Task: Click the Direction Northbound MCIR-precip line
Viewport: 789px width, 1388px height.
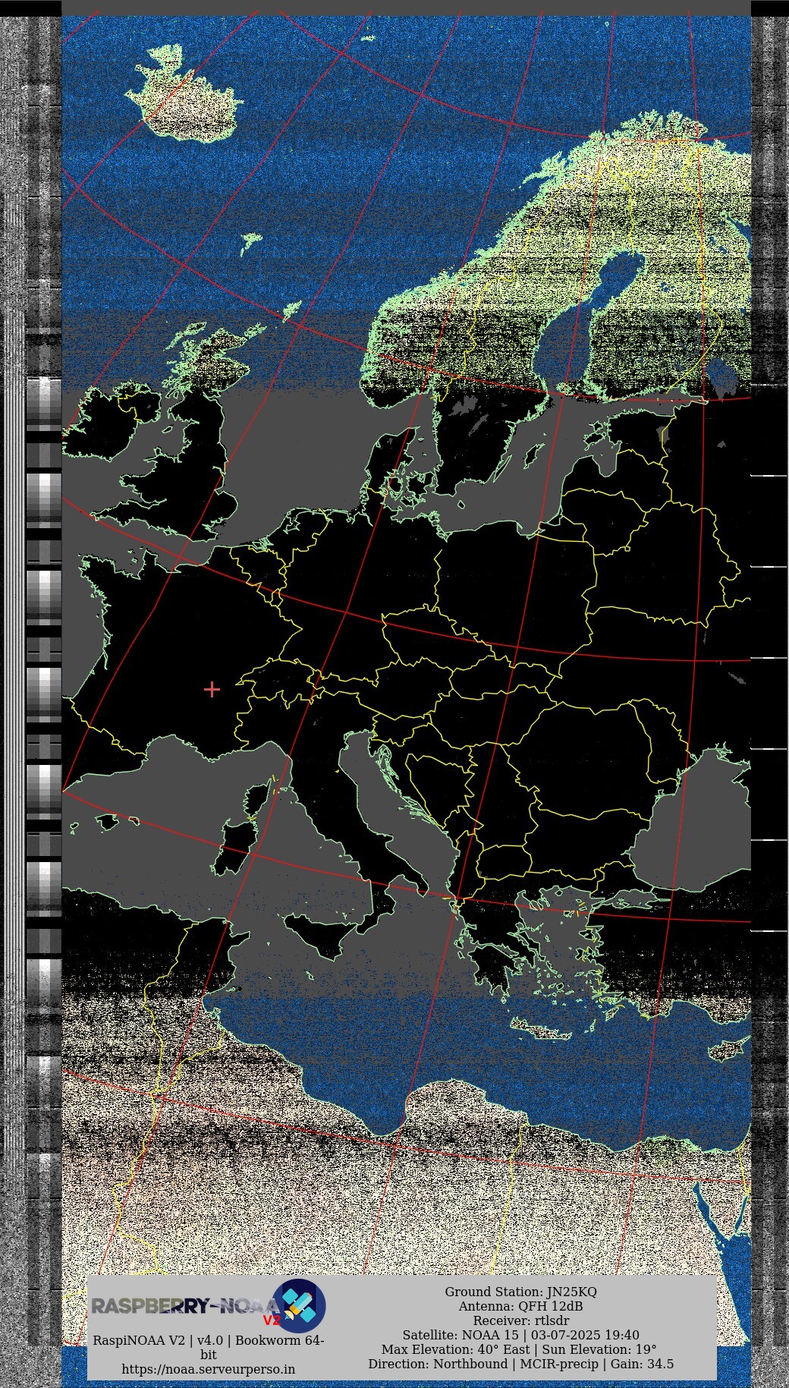Action: coord(520,1364)
